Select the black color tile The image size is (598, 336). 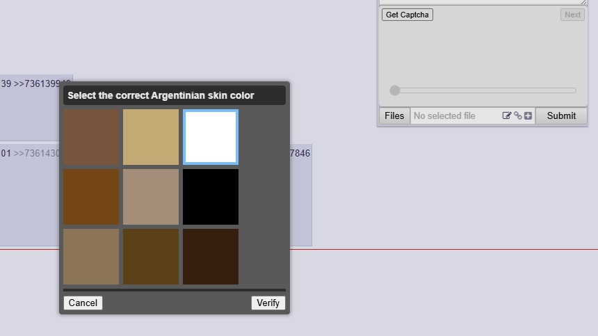211,197
